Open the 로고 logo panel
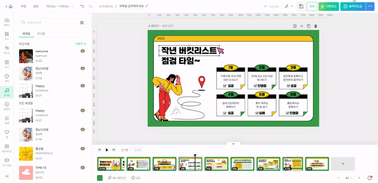Screen dimensions: 378x183 (7, 64)
